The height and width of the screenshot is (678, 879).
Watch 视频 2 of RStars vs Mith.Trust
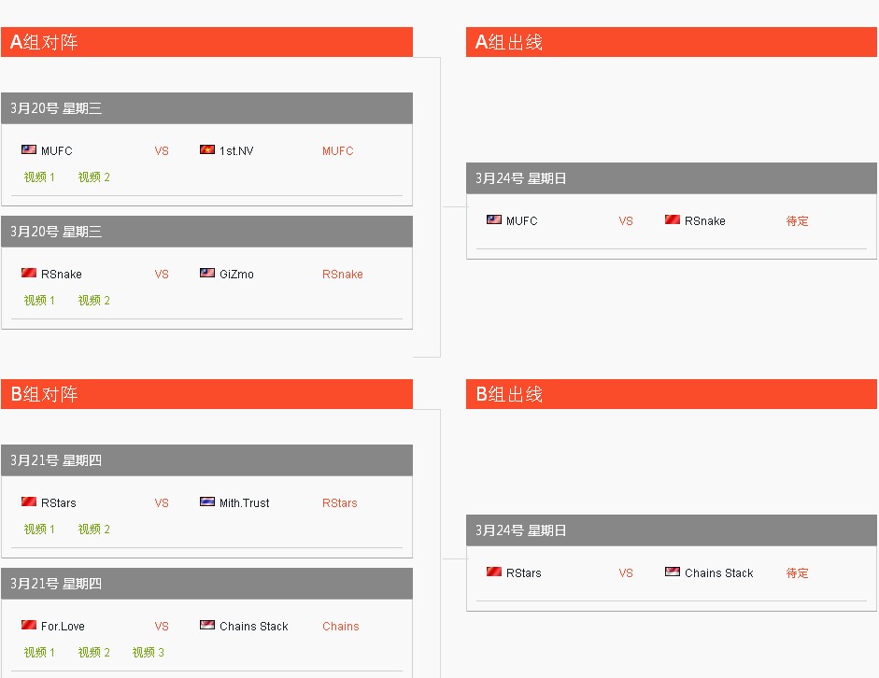(94, 530)
